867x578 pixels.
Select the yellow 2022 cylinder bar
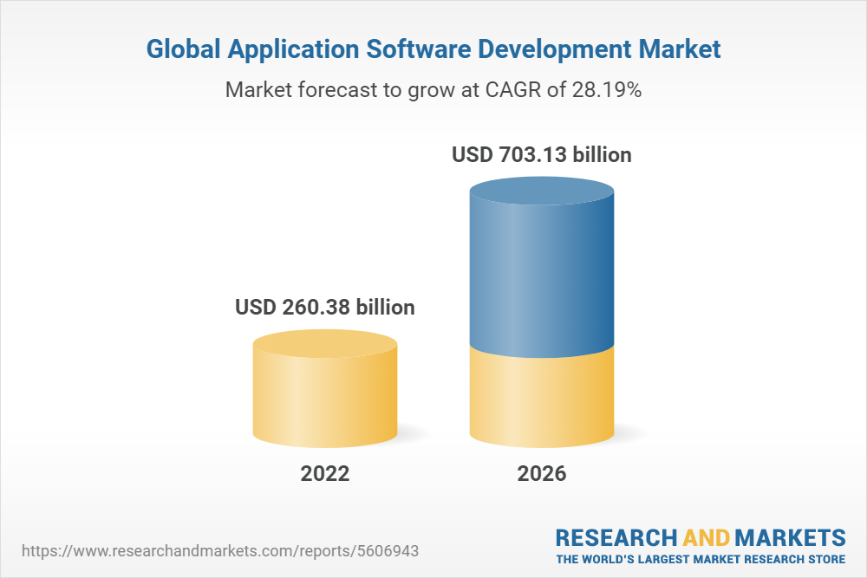(325, 399)
